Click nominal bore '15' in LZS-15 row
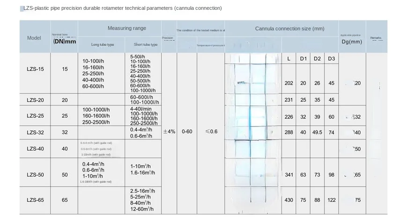Viewport: 407px width, 220px height. 65,69
